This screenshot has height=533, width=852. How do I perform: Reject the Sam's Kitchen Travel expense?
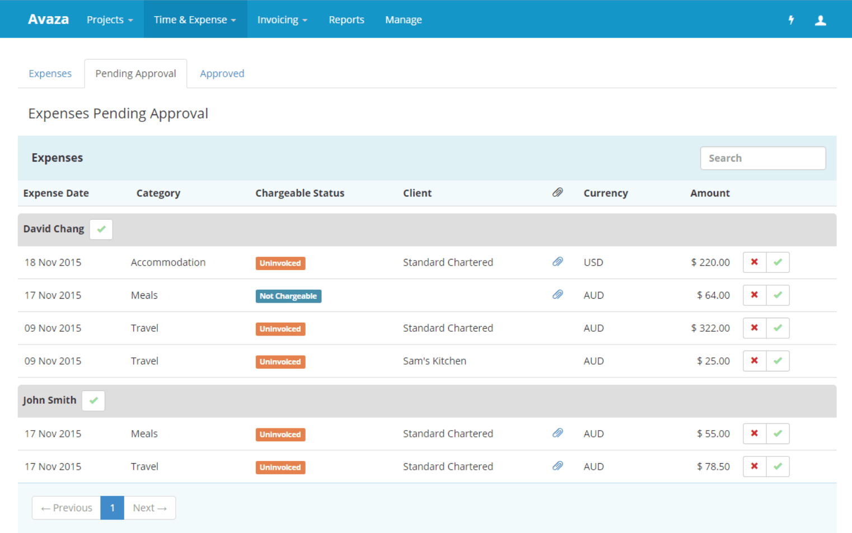click(754, 361)
